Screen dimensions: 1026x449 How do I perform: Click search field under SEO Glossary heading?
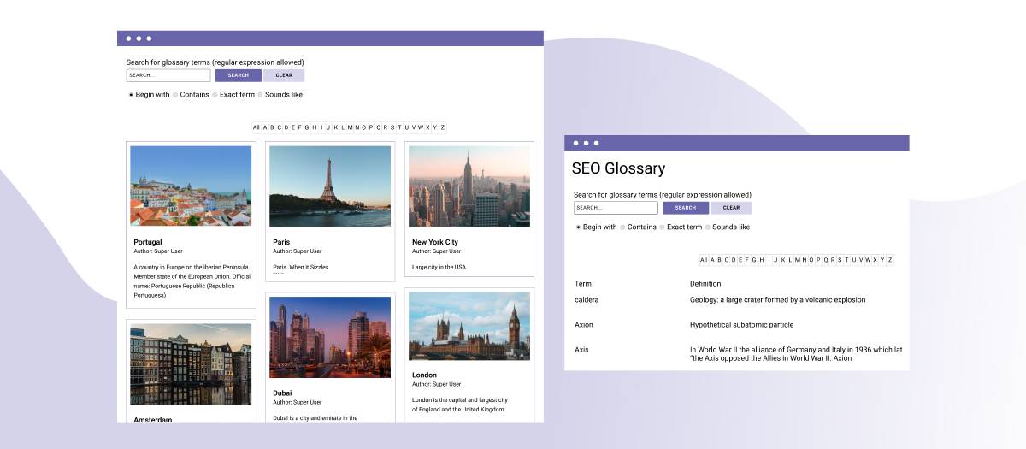(615, 208)
